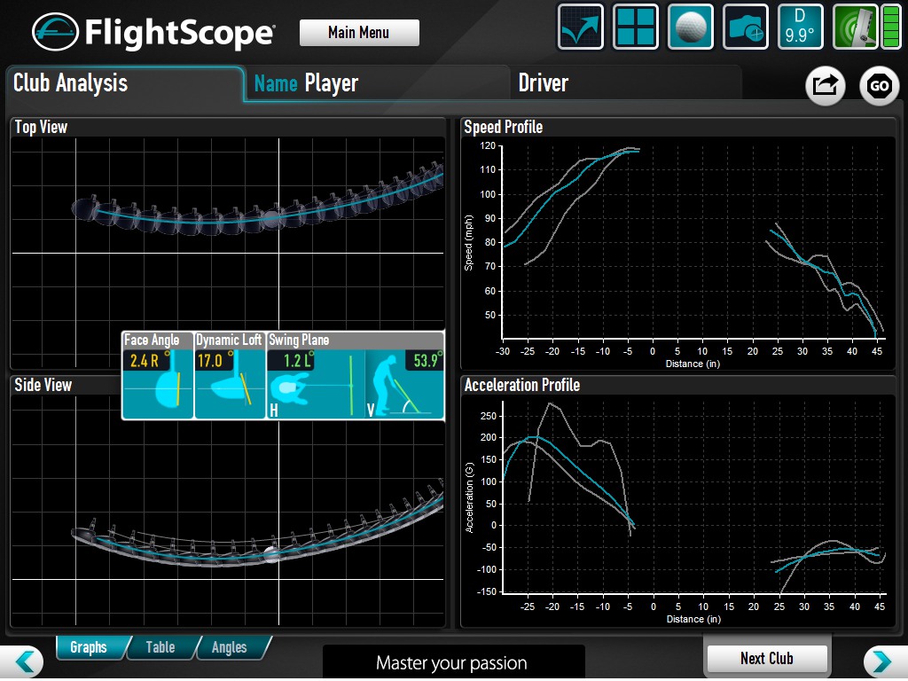Screen dimensions: 908x681
Task: Click the Face Angle 2.4 R tile
Action: [x=157, y=375]
